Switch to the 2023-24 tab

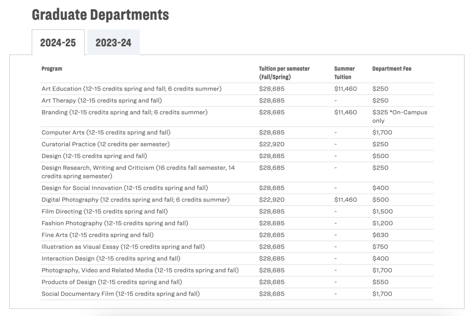pyautogui.click(x=113, y=43)
